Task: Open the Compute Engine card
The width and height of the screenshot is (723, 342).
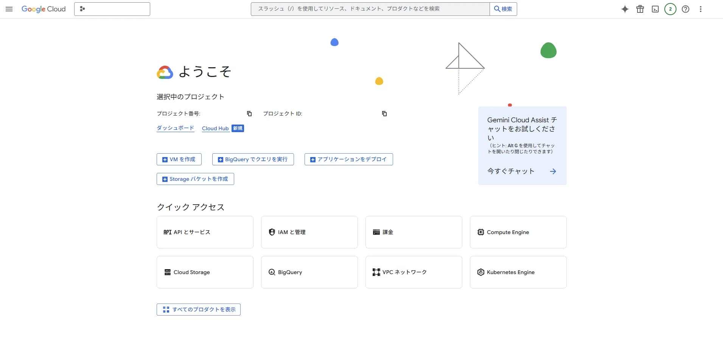Action: coord(518,232)
